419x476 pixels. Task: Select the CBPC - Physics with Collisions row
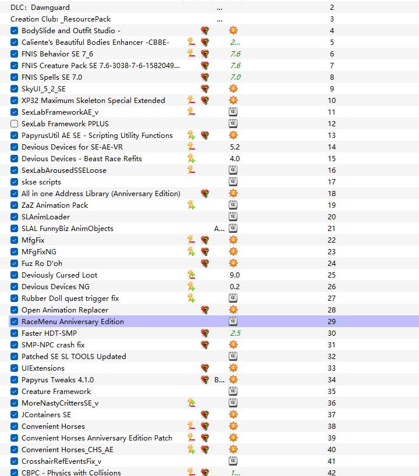point(210,473)
